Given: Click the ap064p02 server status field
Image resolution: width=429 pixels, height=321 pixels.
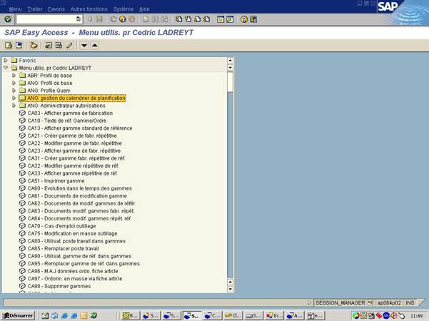Looking at the screenshot, I should (389, 302).
